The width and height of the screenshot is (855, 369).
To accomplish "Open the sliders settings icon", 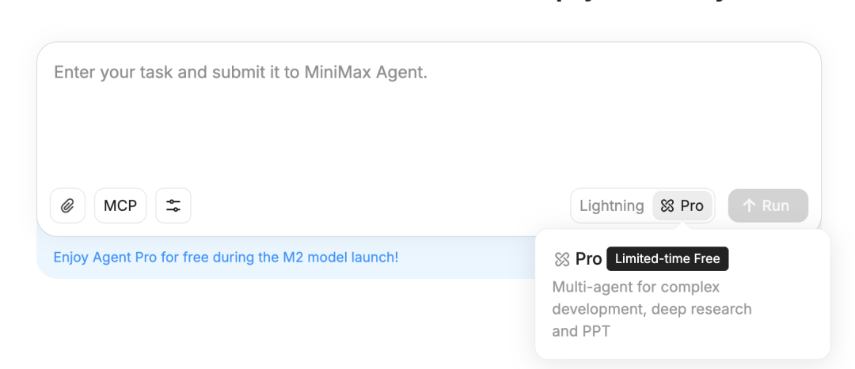I will tap(173, 206).
